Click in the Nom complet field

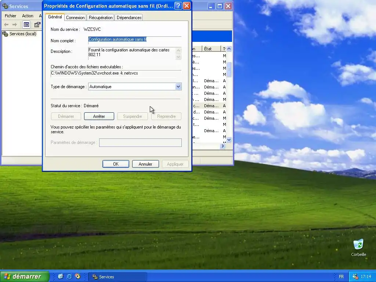(x=135, y=40)
